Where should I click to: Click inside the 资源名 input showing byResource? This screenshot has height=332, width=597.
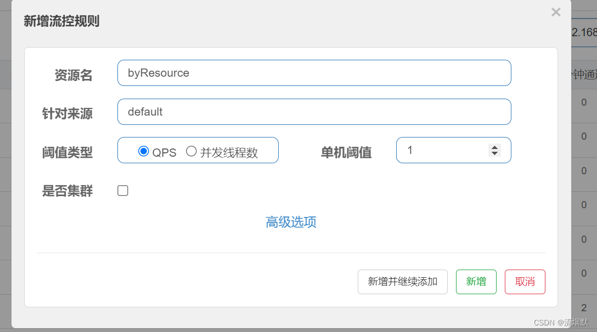click(314, 72)
